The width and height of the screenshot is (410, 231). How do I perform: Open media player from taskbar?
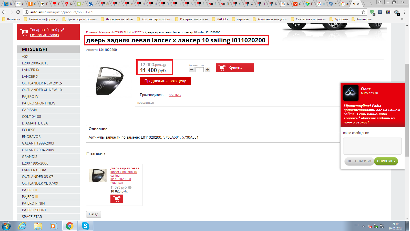(53, 226)
